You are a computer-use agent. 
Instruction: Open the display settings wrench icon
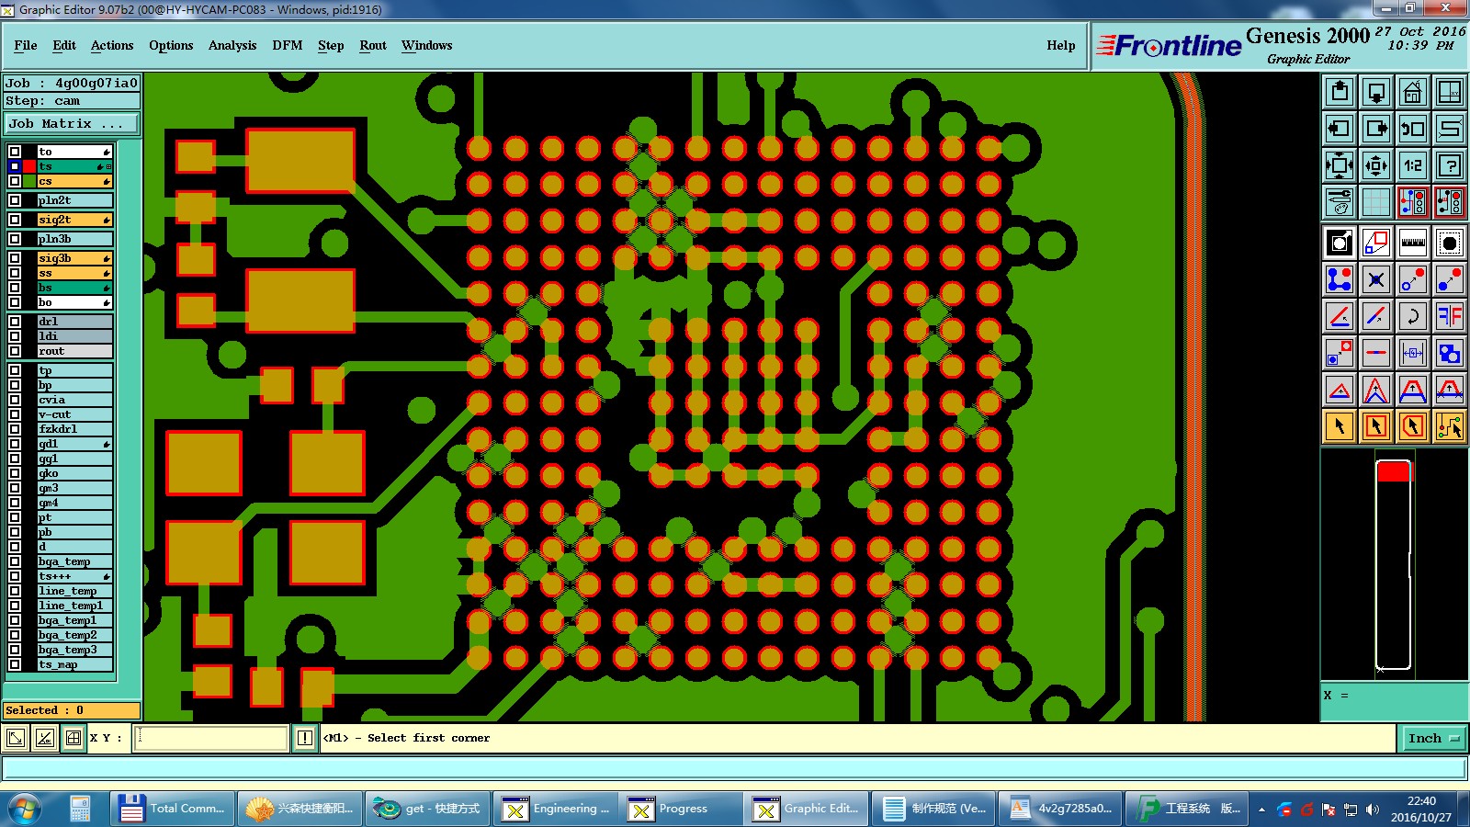1340,202
